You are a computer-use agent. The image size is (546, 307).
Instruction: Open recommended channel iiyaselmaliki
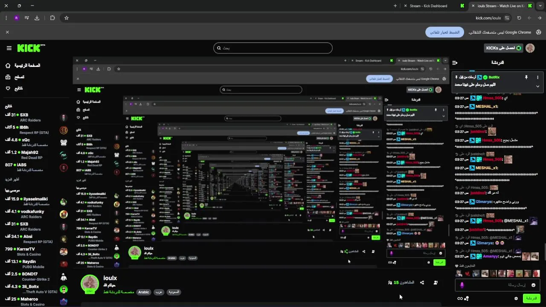click(x=36, y=202)
